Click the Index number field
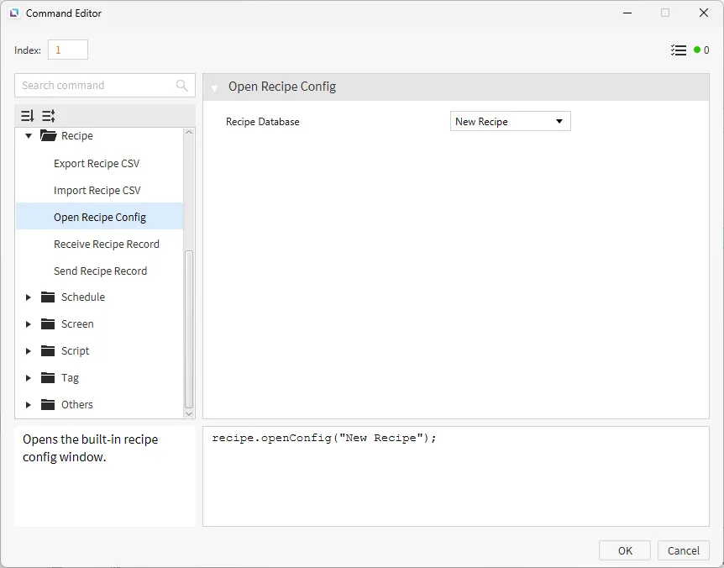 point(67,50)
